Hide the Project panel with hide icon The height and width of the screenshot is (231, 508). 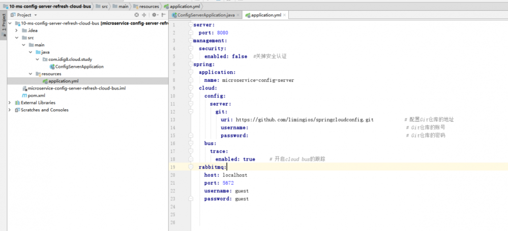tap(164, 15)
